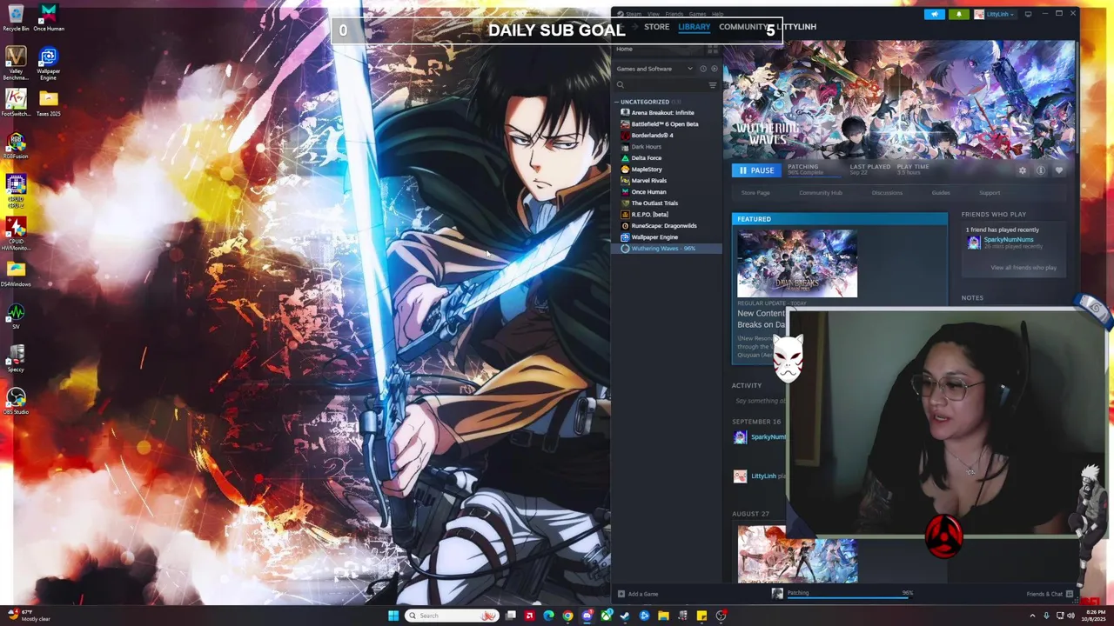Click Windows taskbar search box
The width and height of the screenshot is (1114, 626).
coord(453,616)
